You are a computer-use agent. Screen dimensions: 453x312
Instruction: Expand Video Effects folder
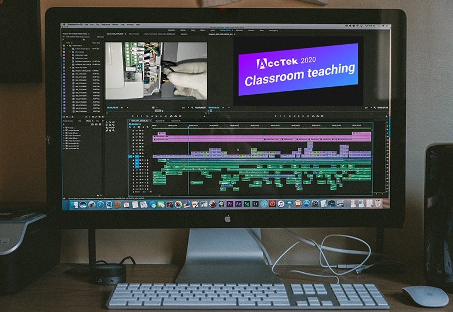(64, 138)
